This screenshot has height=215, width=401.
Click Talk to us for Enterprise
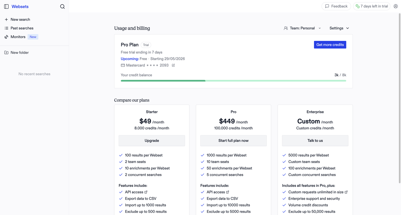[x=315, y=141]
